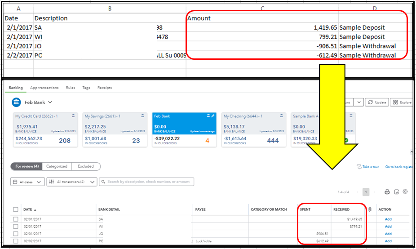
Task: Add the $1,419.65 transaction
Action: pos(388,219)
